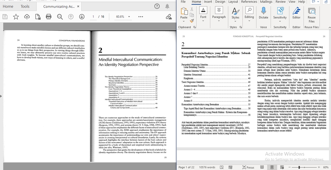The width and height of the screenshot is (331, 170).
Task: Upload PDF to cloud icon
Action: pyautogui.click(x=27, y=17)
